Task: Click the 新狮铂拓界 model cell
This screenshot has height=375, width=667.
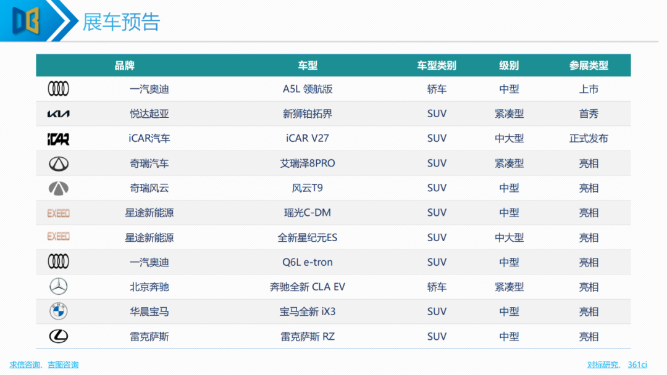Action: tap(308, 114)
